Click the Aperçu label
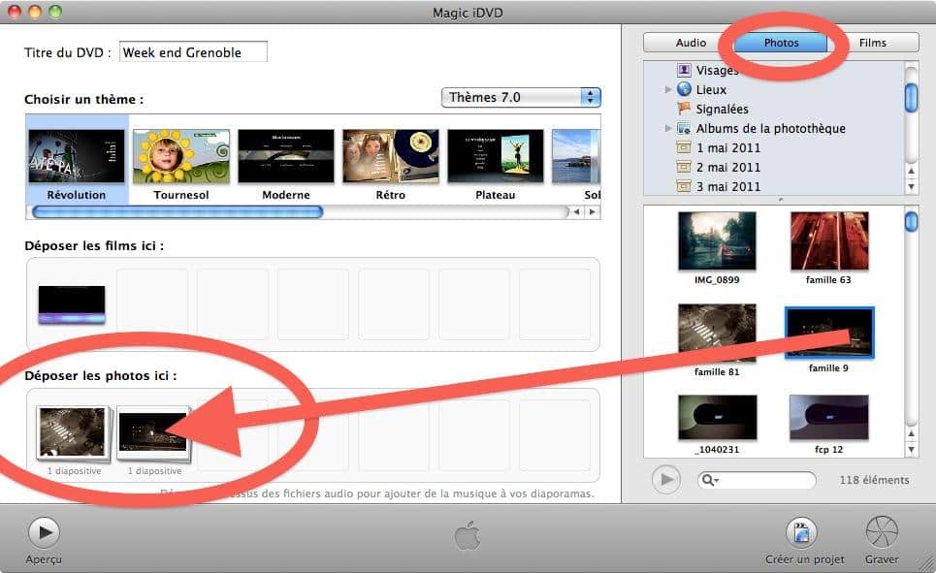This screenshot has width=936, height=573. (44, 559)
